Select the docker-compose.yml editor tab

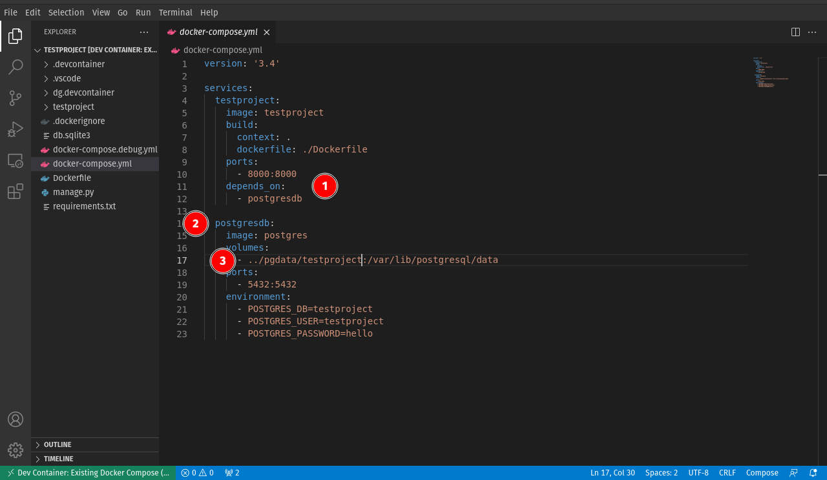pos(218,32)
